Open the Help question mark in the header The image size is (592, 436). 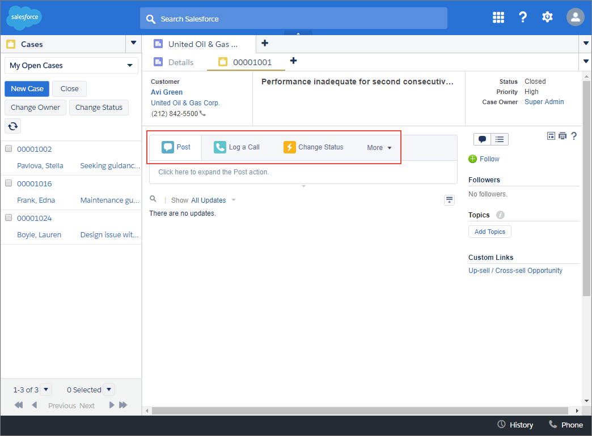click(x=522, y=18)
